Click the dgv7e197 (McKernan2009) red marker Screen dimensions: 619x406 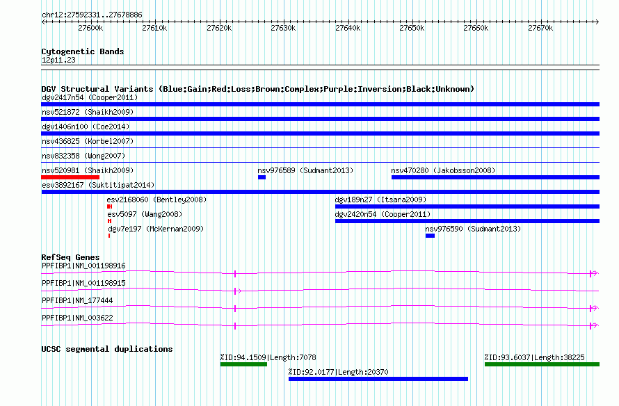click(x=109, y=236)
